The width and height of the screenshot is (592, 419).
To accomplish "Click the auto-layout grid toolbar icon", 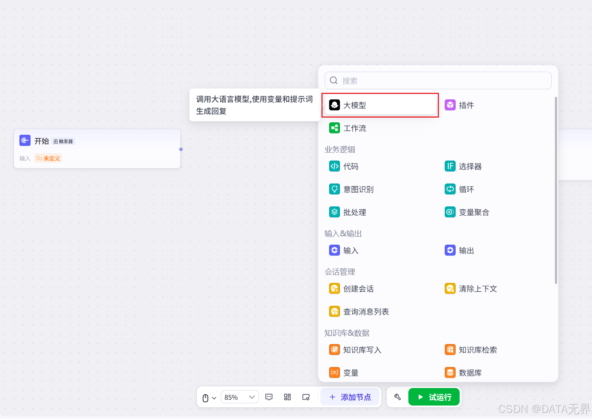I will click(x=288, y=397).
